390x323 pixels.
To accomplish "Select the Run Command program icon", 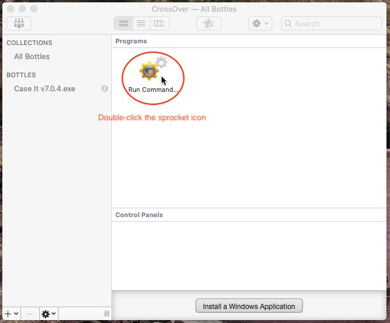I will coord(153,75).
